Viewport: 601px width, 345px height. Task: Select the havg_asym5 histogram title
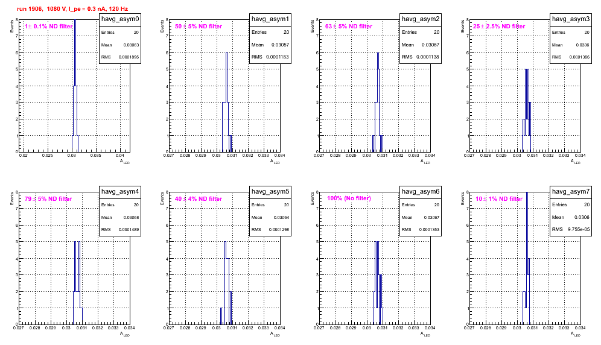(270, 192)
